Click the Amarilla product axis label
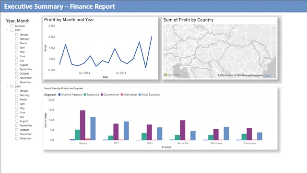 pyautogui.click(x=183, y=143)
